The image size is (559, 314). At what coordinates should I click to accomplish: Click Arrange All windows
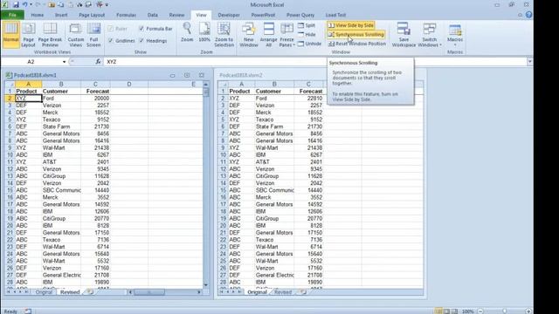tap(268, 35)
